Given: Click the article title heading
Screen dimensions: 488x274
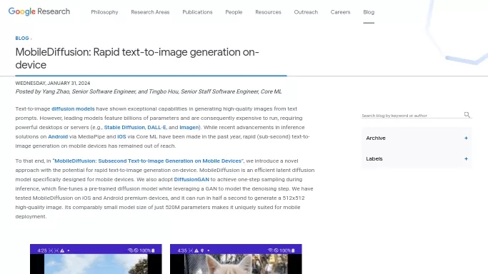Looking at the screenshot, I should [137, 59].
